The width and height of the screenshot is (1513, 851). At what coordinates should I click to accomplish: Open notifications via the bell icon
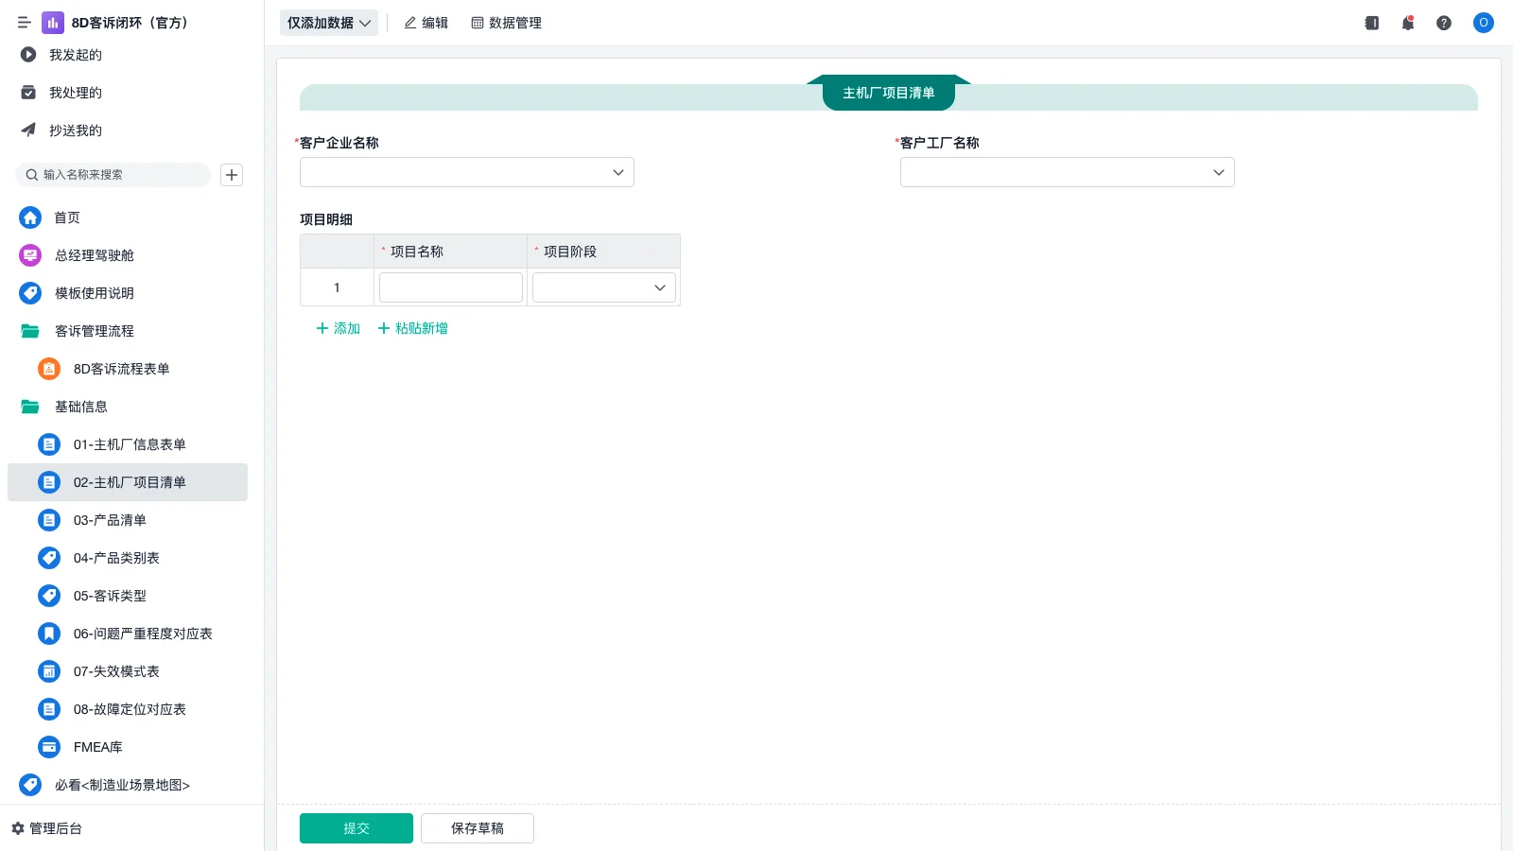point(1407,23)
